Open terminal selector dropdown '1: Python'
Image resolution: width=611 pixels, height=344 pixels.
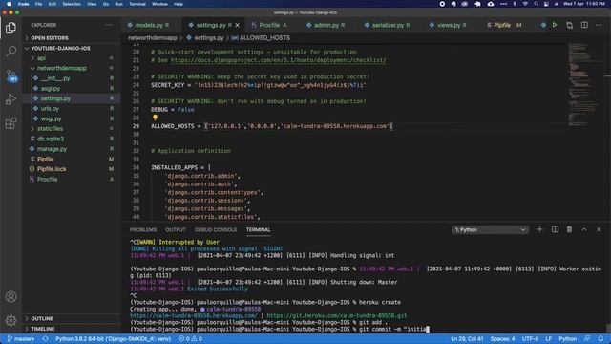[490, 229]
